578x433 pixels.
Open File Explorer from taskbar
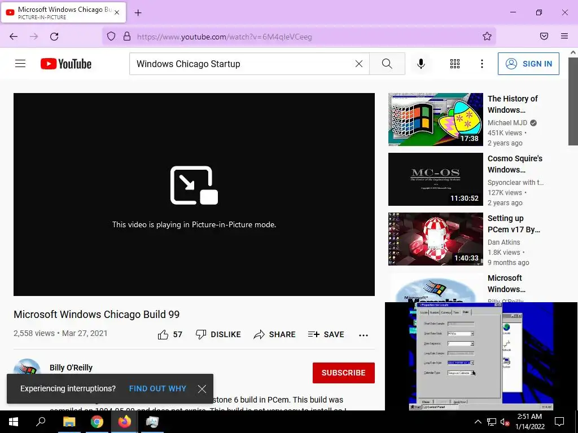(69, 422)
